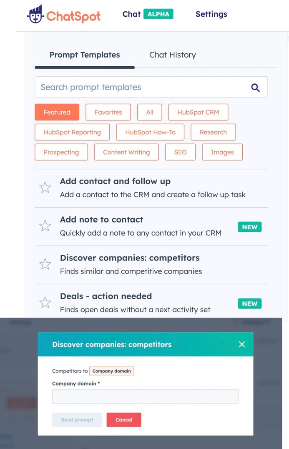
Task: Click the search magnifying glass icon
Action: point(255,87)
